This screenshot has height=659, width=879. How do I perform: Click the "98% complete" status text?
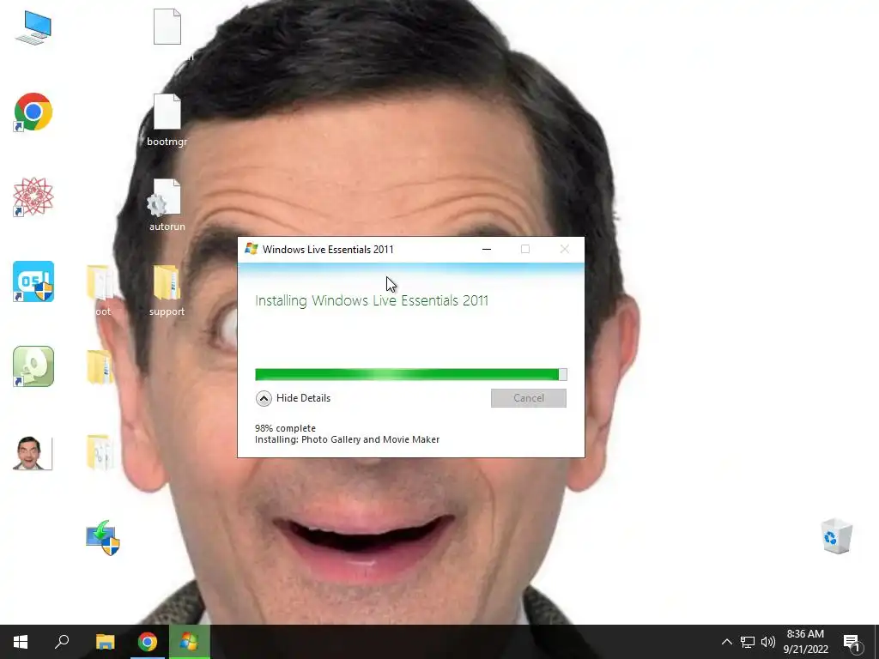click(x=285, y=428)
